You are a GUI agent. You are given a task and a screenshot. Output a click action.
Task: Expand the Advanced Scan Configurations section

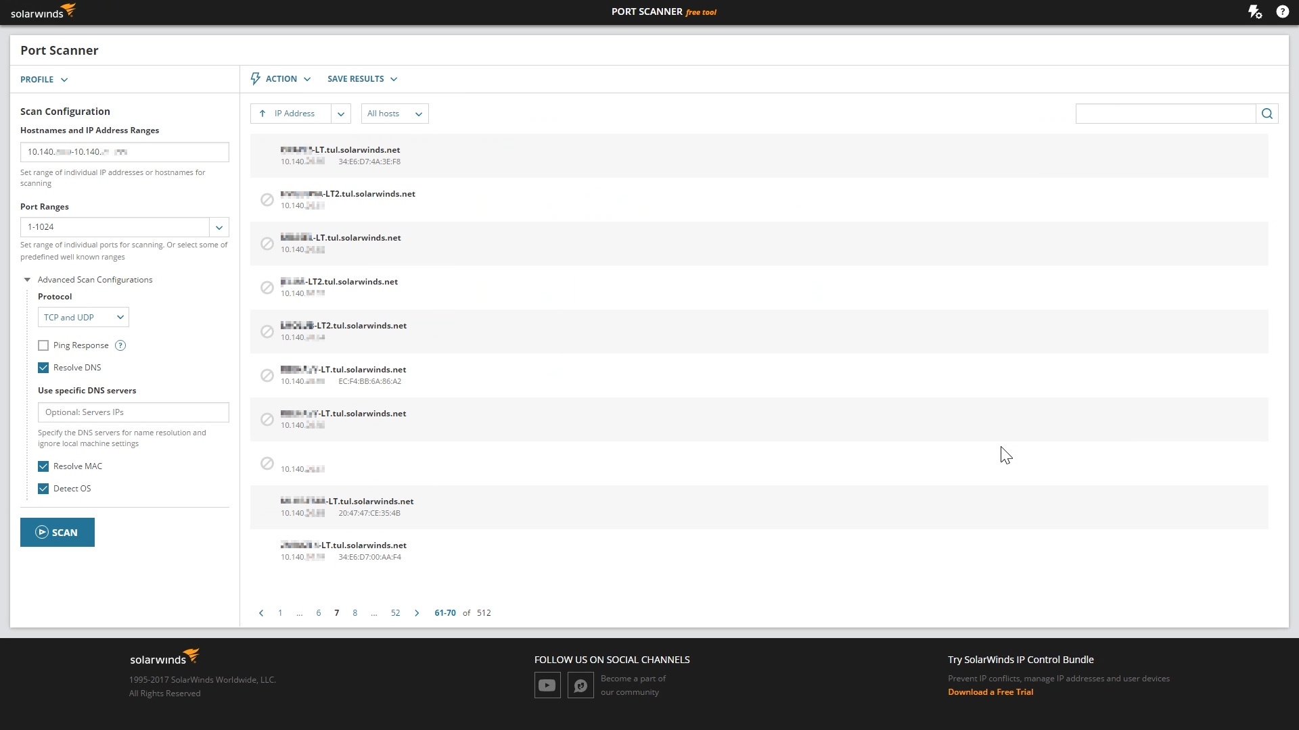[x=27, y=279]
